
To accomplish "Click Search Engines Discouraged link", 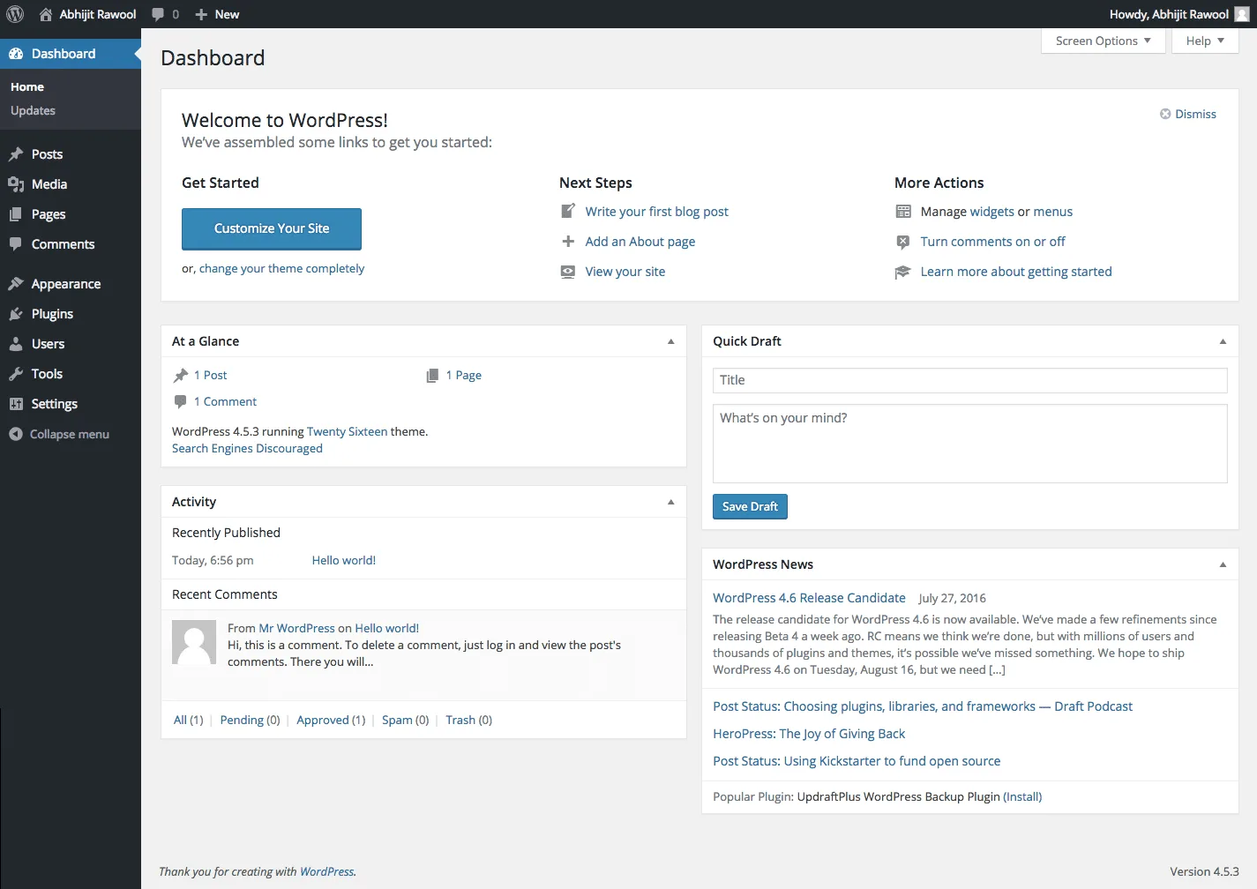I will 247,448.
